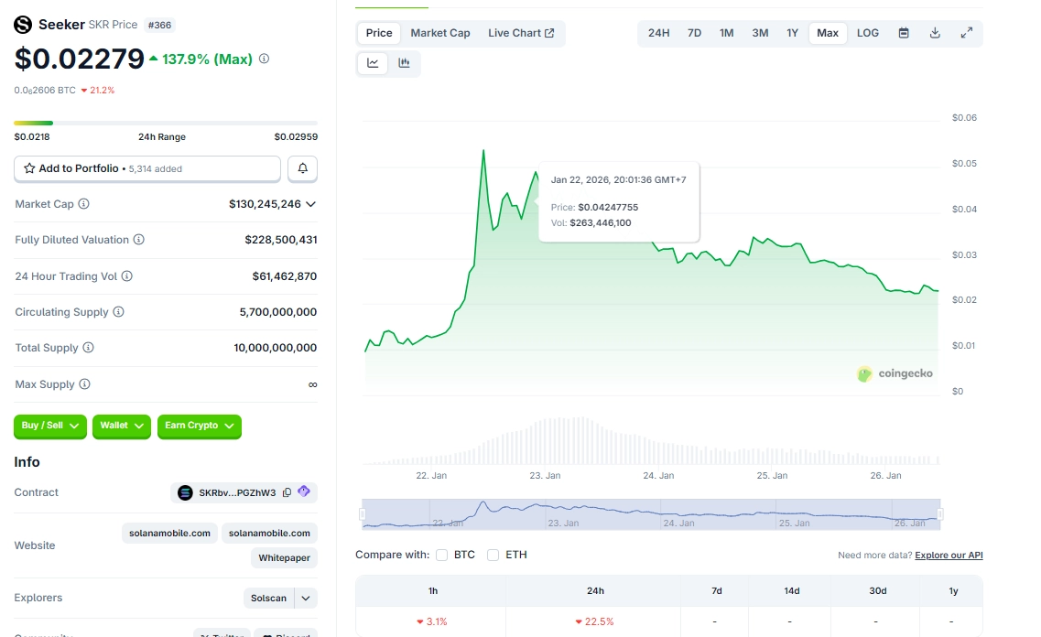Expand the chart to fullscreen
Screen dimensions: 1041x637
pos(966,32)
